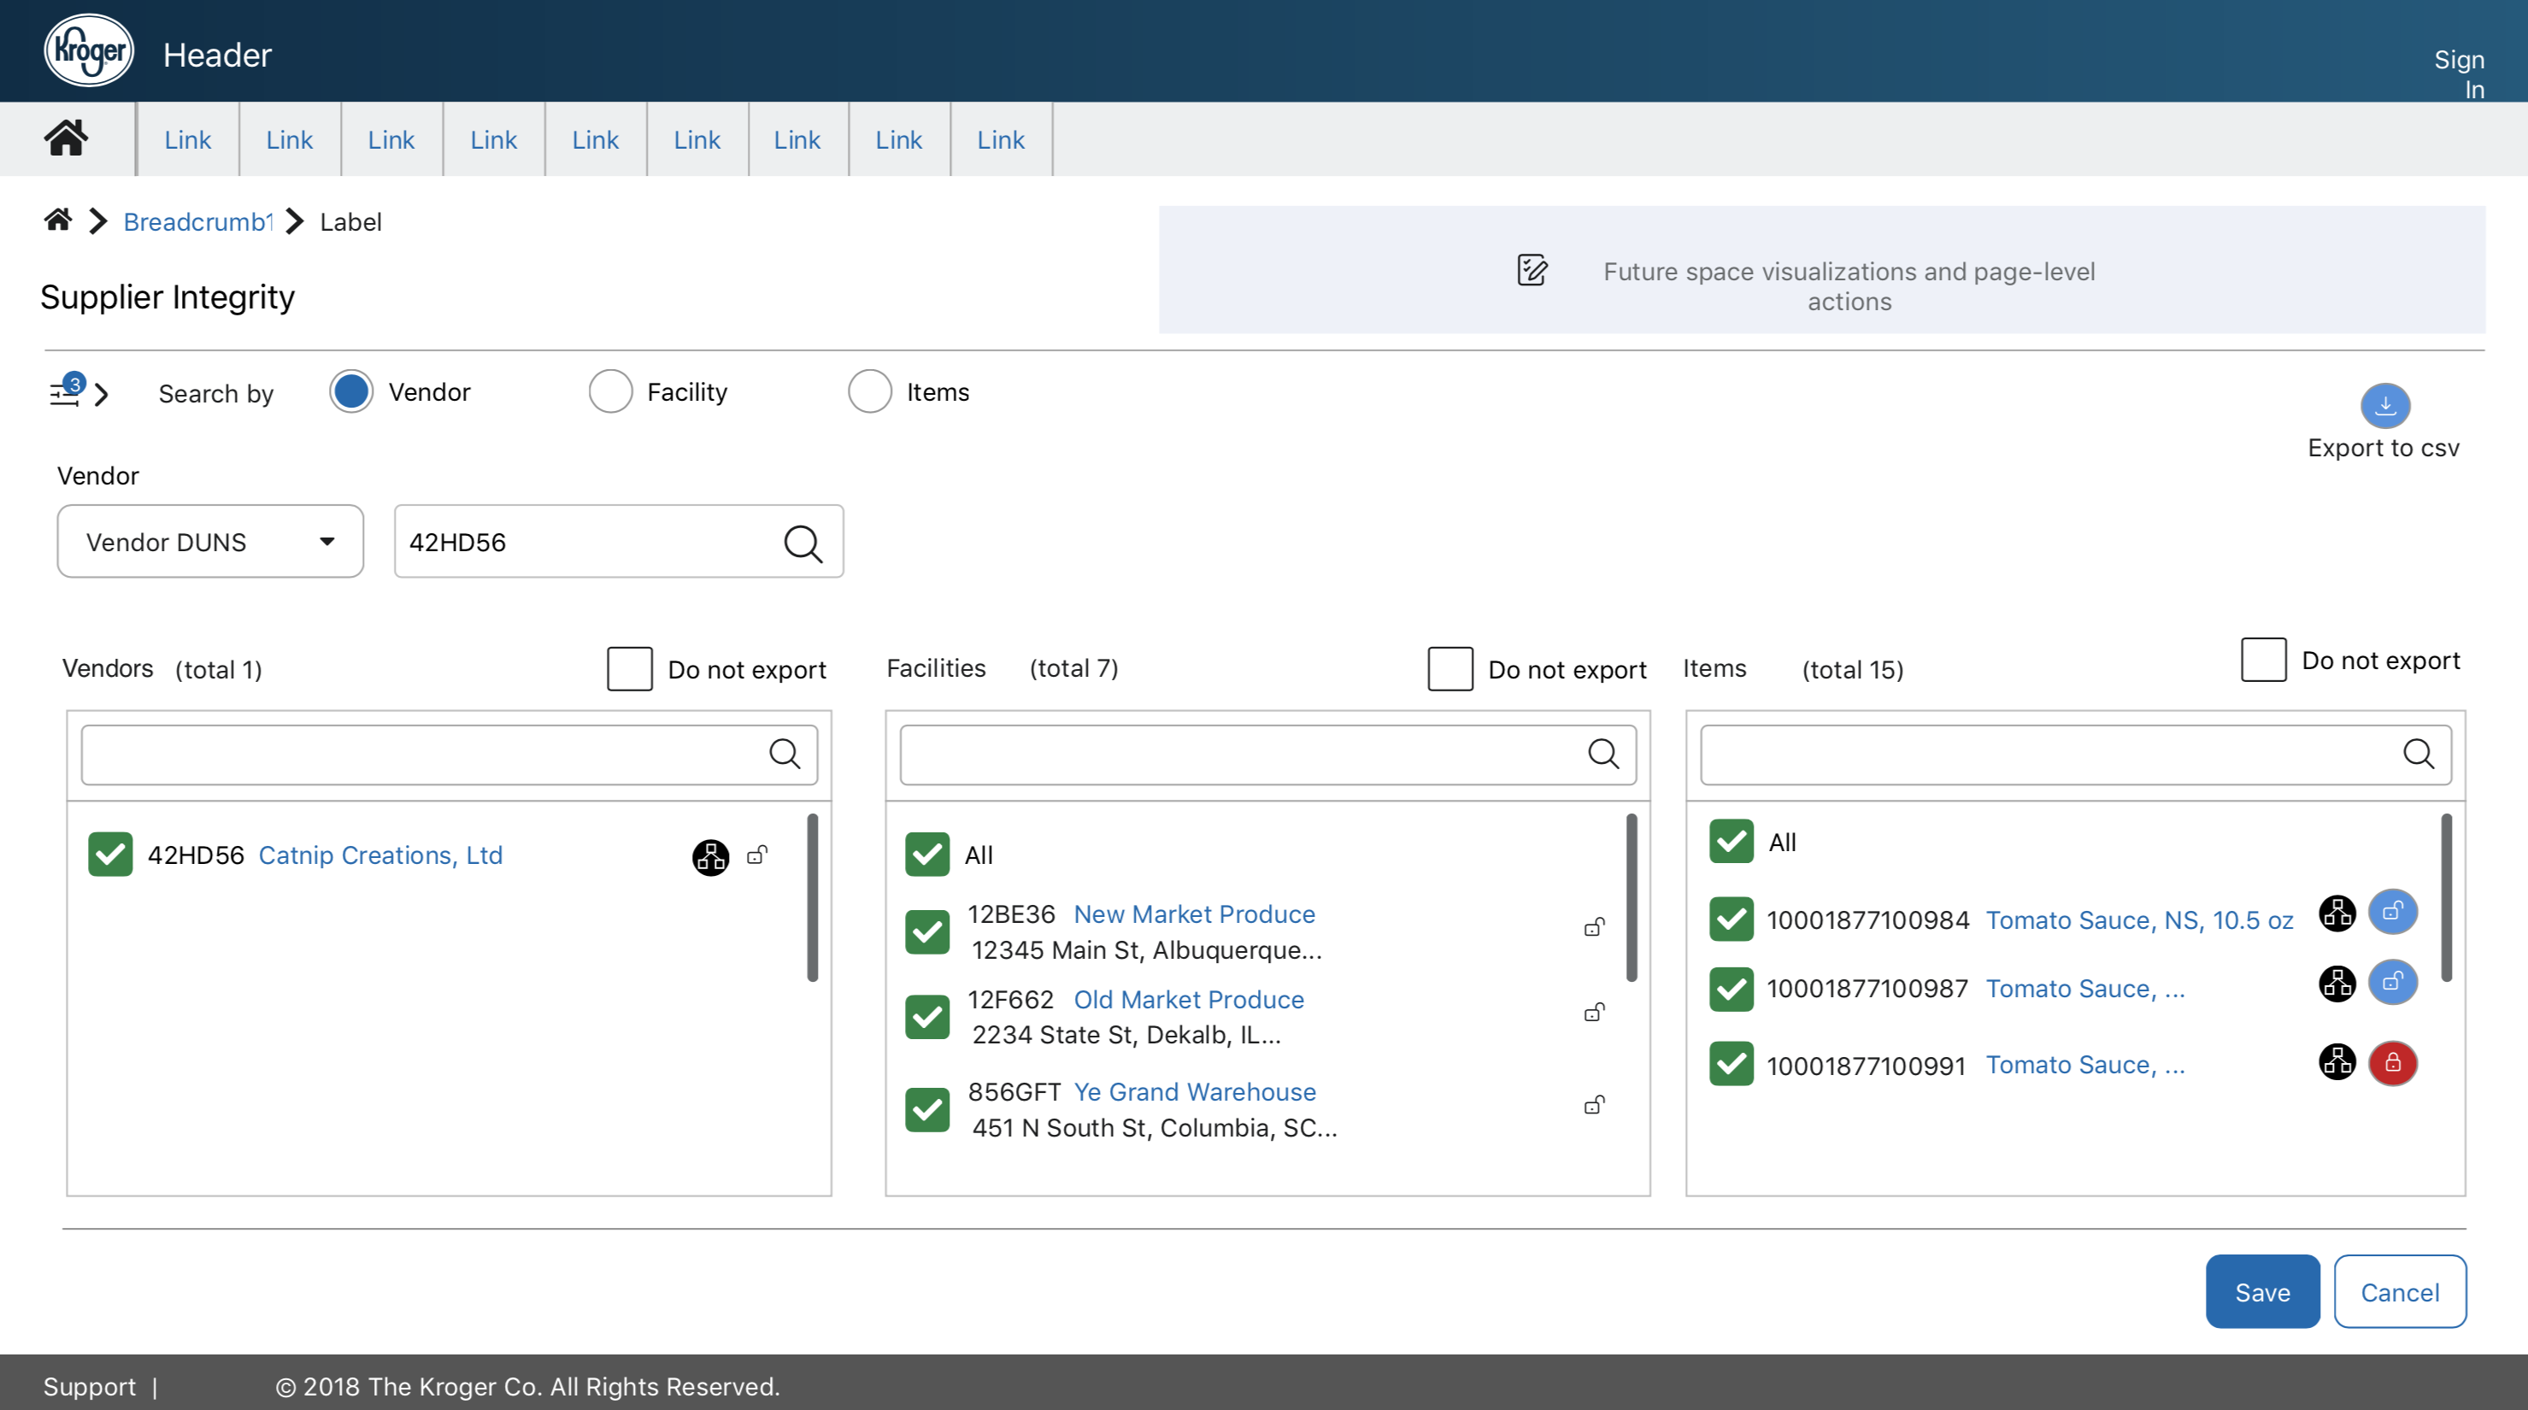Click the Items list vertical scrollbar
Viewport: 2528px width, 1410px height.
click(x=2446, y=898)
